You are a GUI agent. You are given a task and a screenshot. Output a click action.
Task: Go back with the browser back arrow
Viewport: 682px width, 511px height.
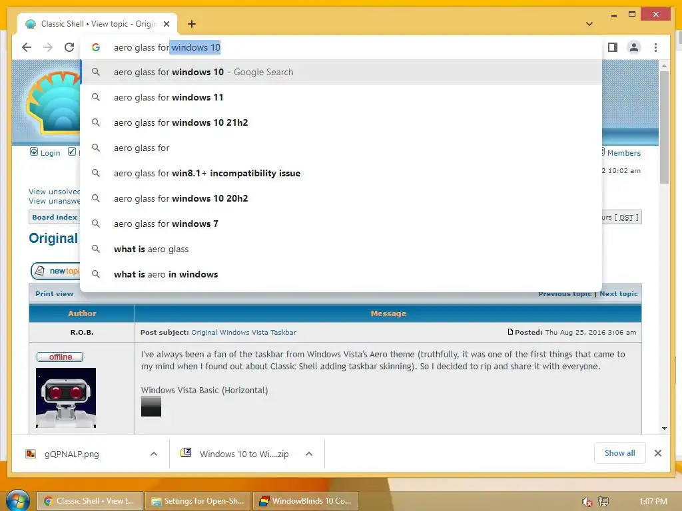pos(27,47)
